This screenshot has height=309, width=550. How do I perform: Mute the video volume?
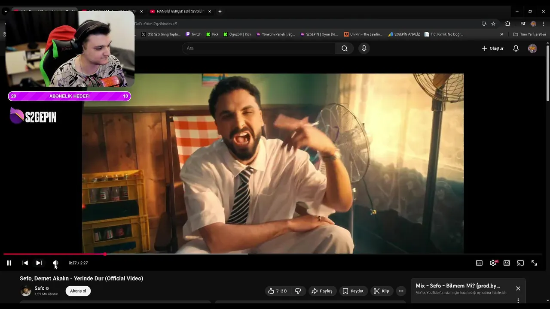click(x=55, y=263)
